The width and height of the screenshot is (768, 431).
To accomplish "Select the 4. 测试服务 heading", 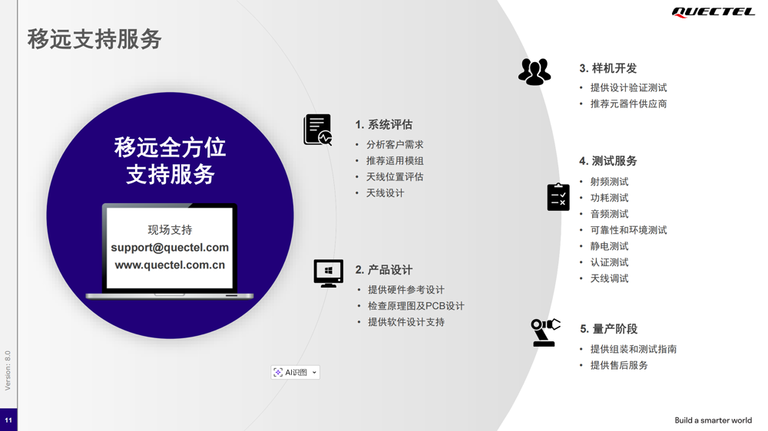I will click(608, 161).
